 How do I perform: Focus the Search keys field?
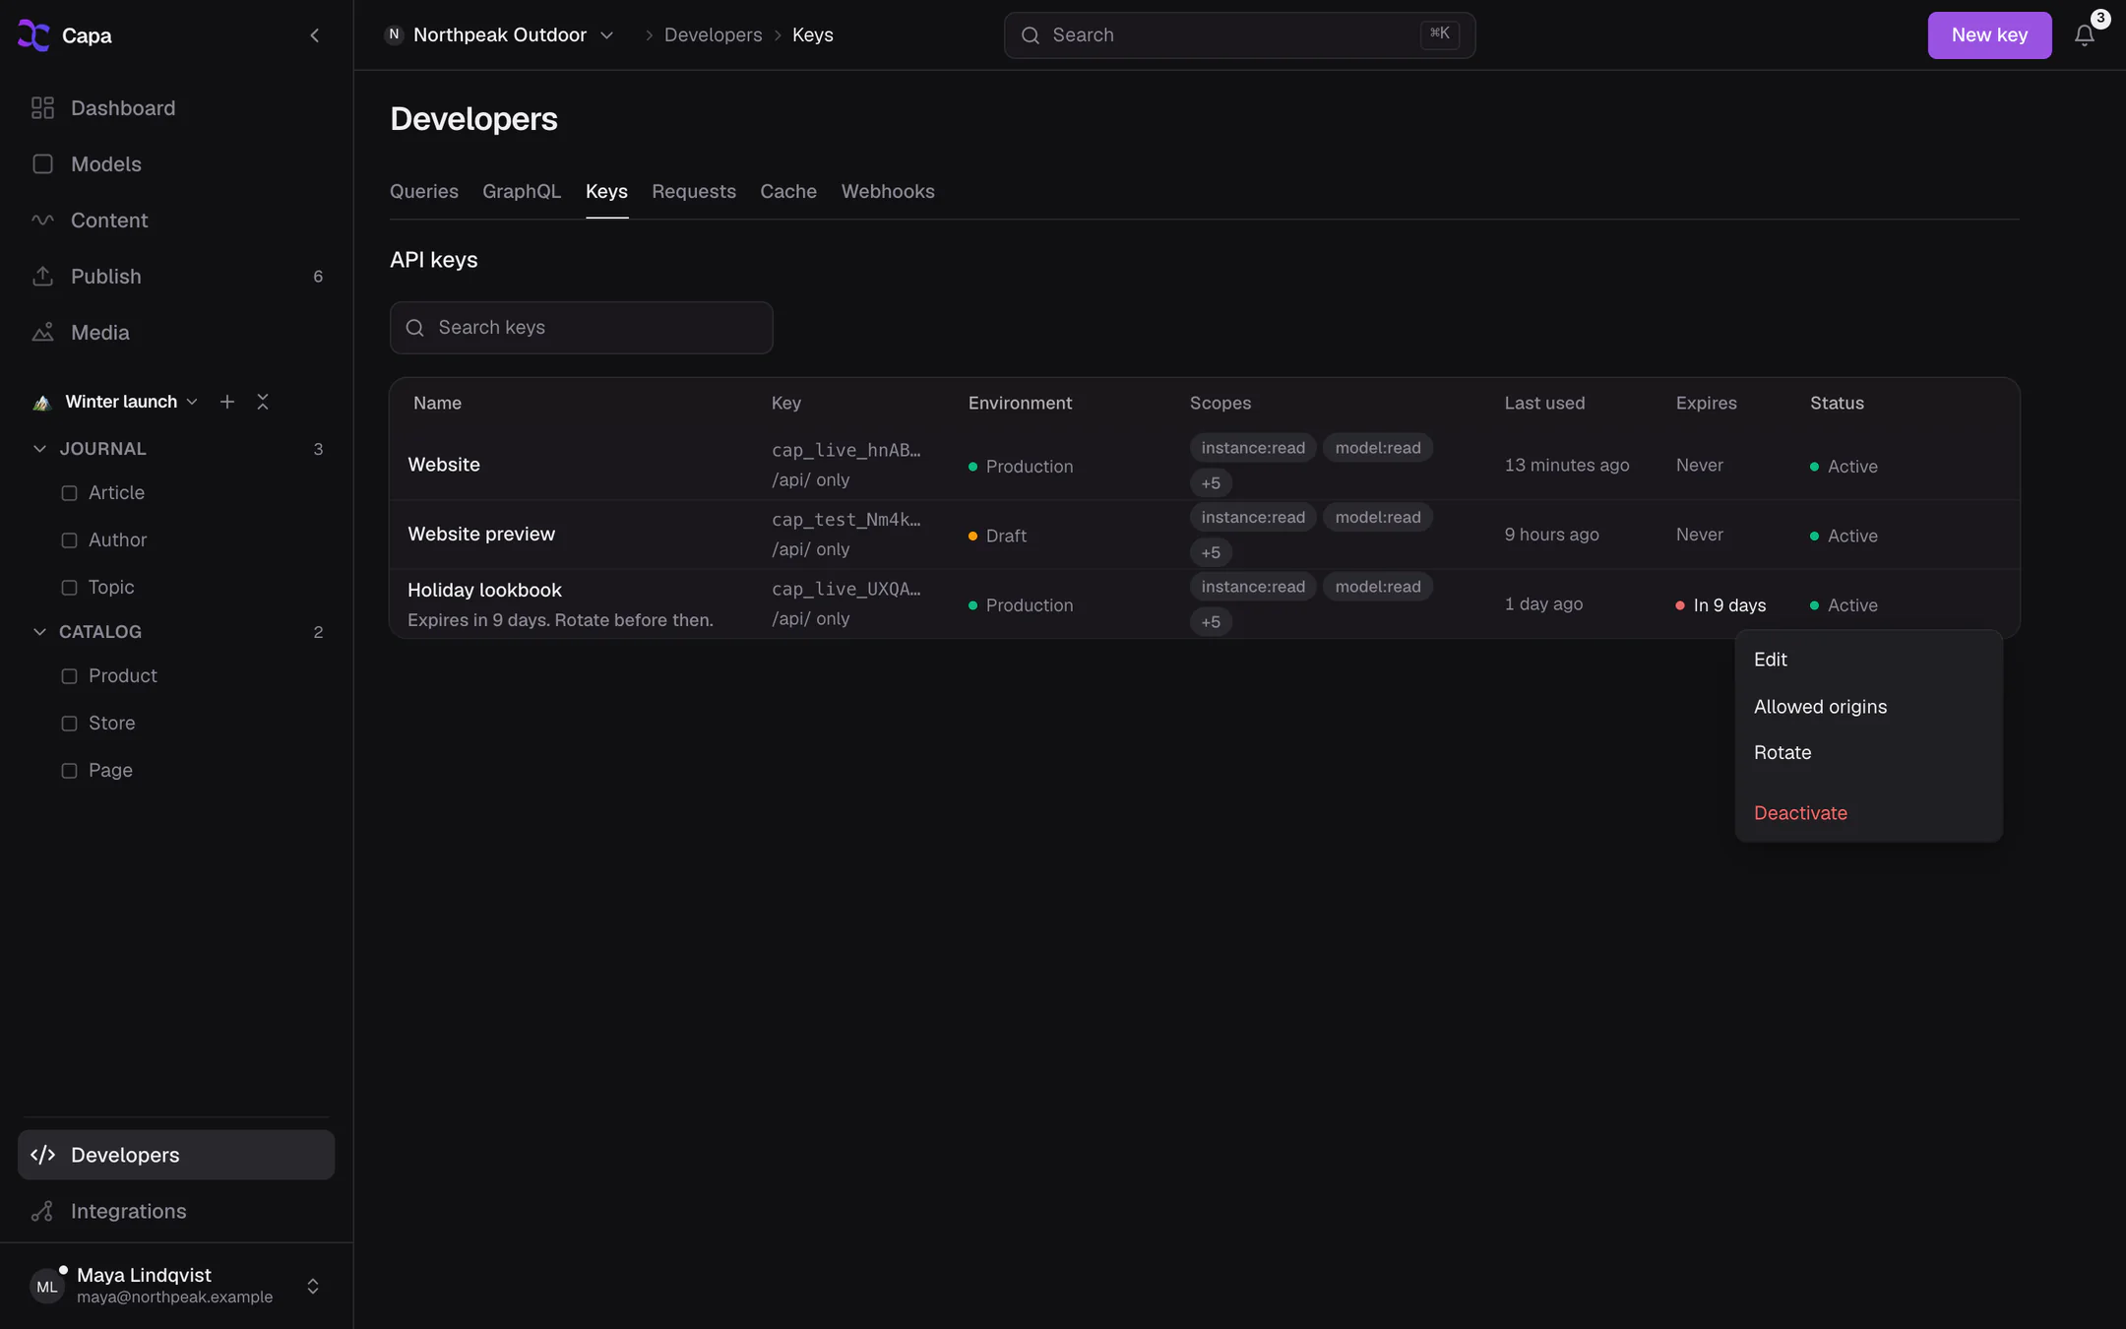(x=582, y=328)
